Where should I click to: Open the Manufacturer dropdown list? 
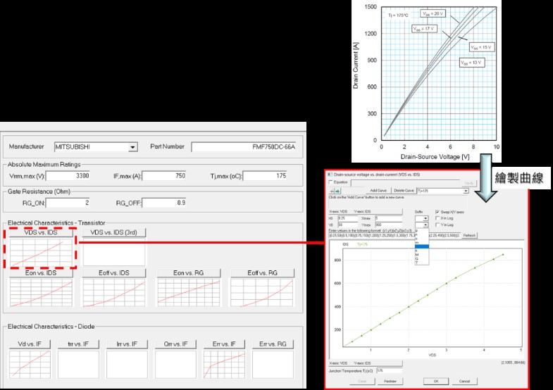click(x=132, y=147)
